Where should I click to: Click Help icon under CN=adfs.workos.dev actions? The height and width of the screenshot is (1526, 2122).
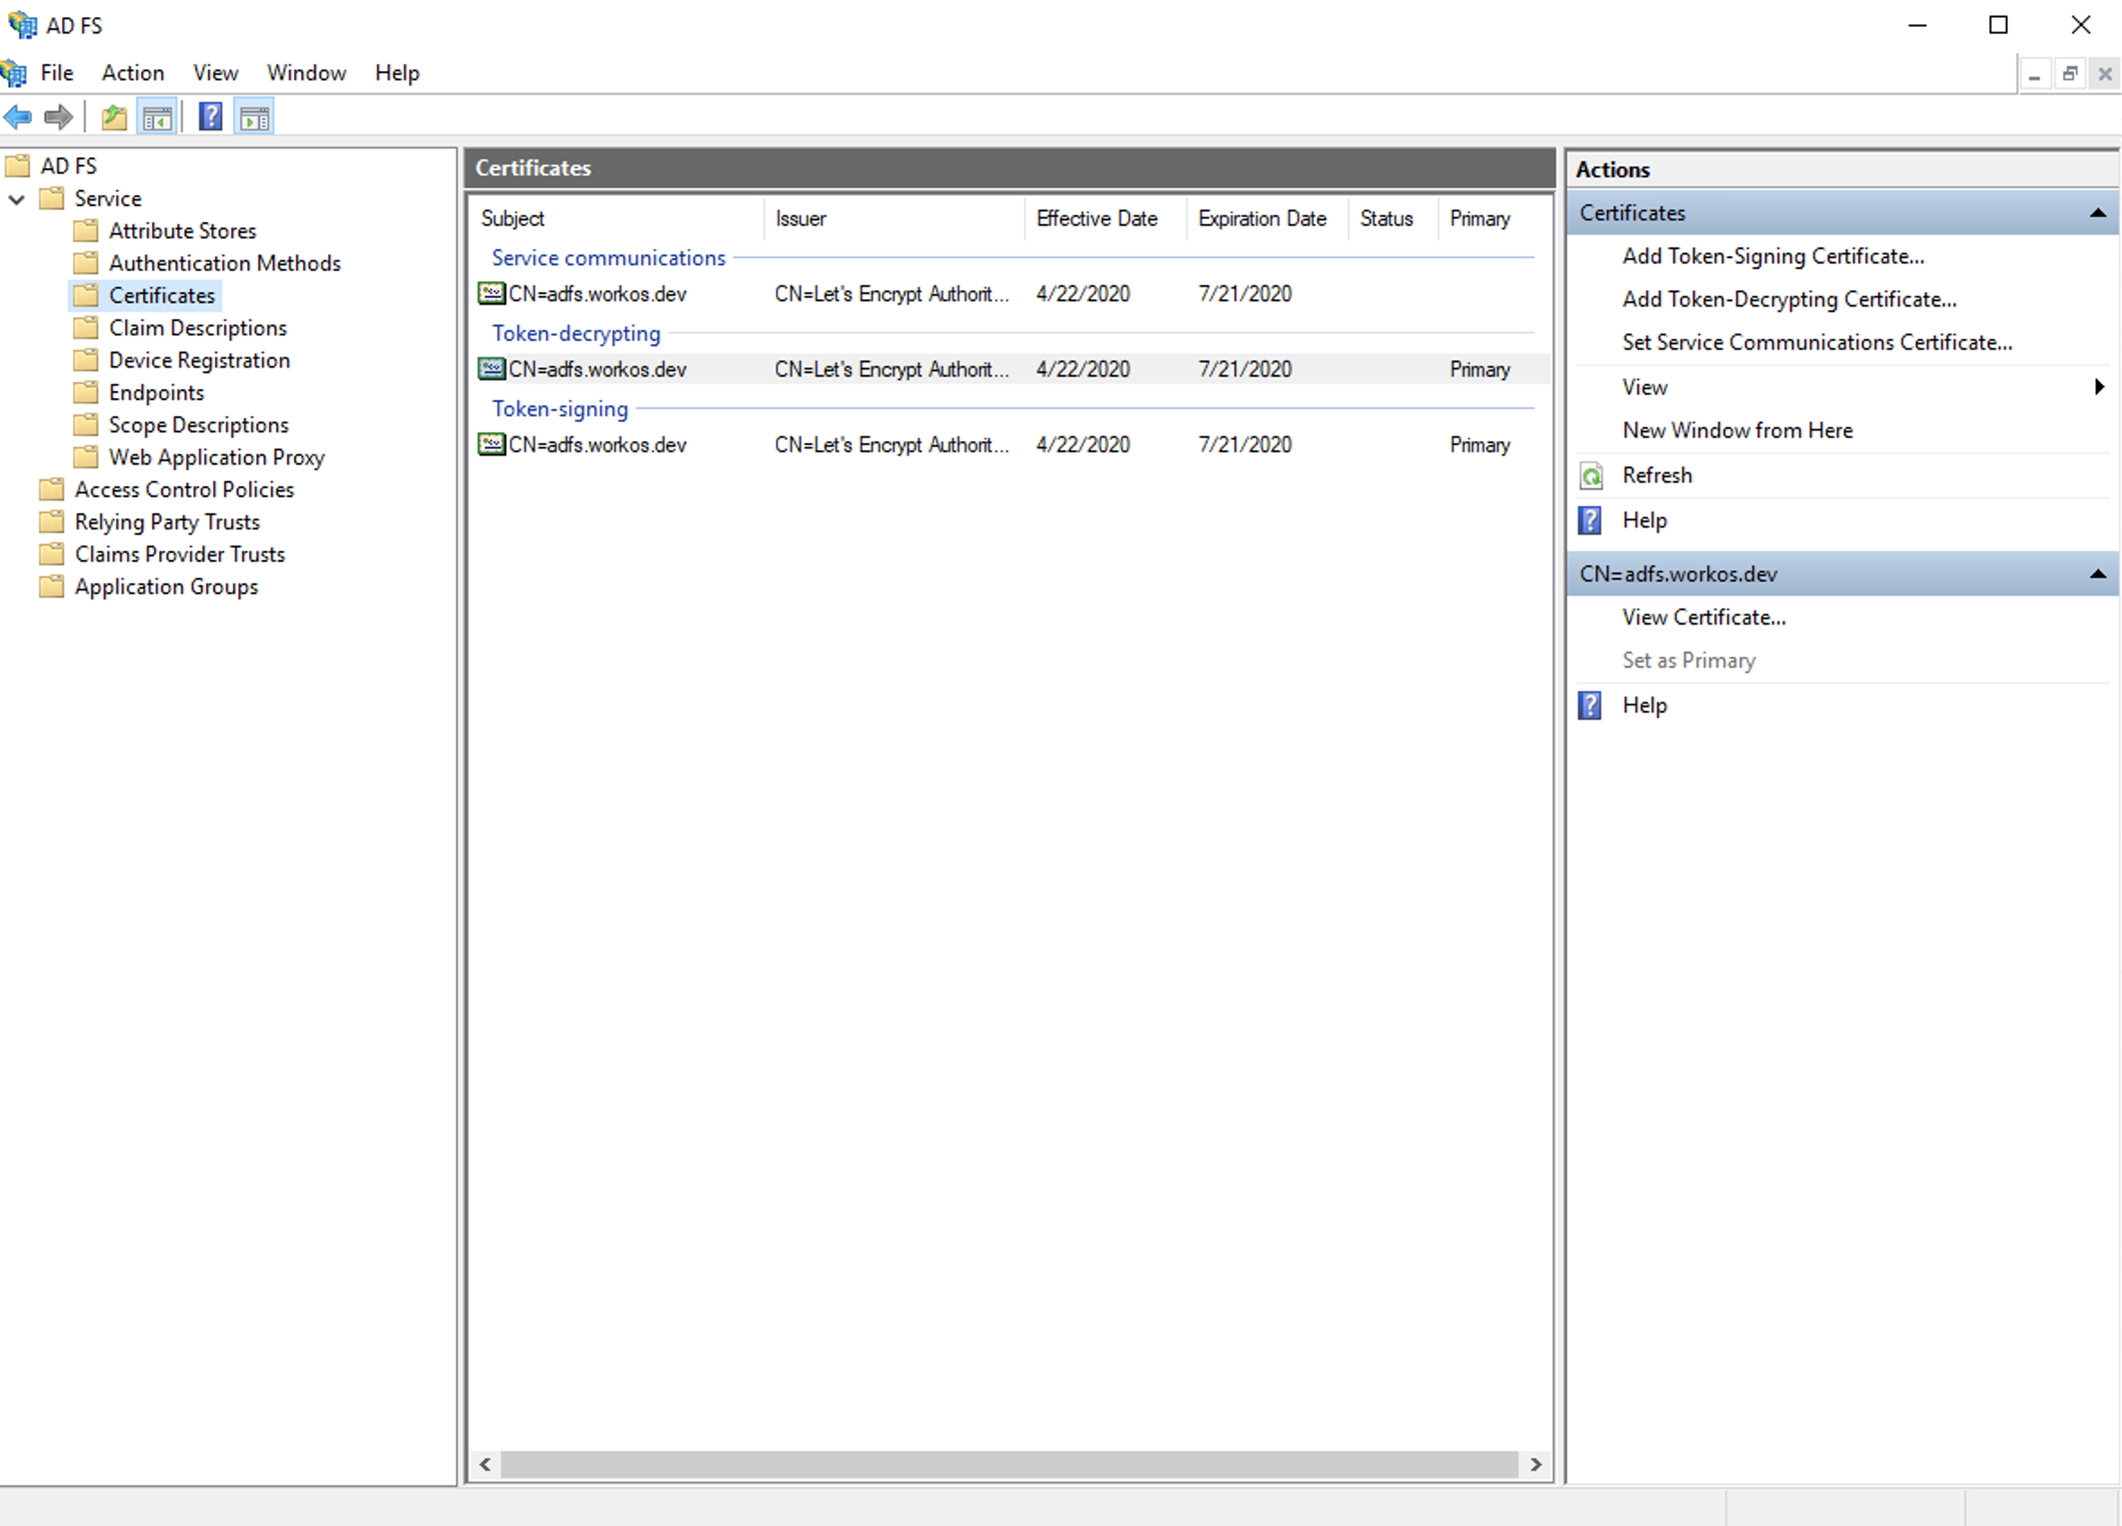pos(1591,706)
